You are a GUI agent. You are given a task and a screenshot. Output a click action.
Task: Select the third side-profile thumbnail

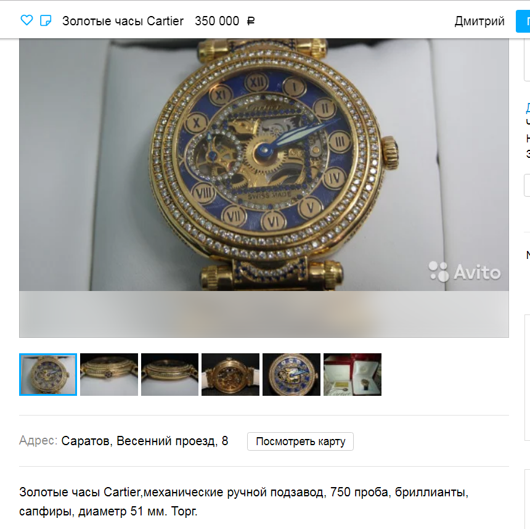coord(169,374)
